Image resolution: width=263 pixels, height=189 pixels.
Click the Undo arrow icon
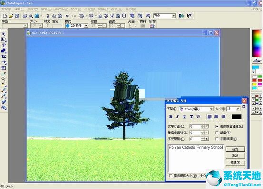tap(68, 16)
